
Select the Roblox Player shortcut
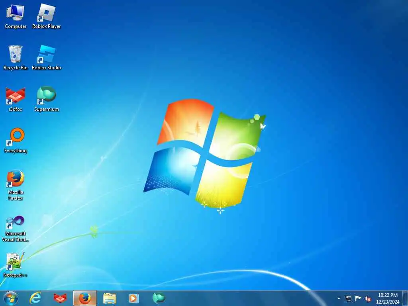click(46, 16)
